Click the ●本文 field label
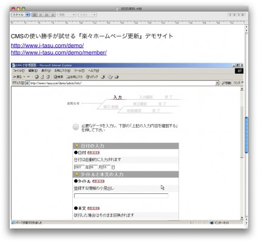This screenshot has height=242, width=258. click(x=80, y=209)
